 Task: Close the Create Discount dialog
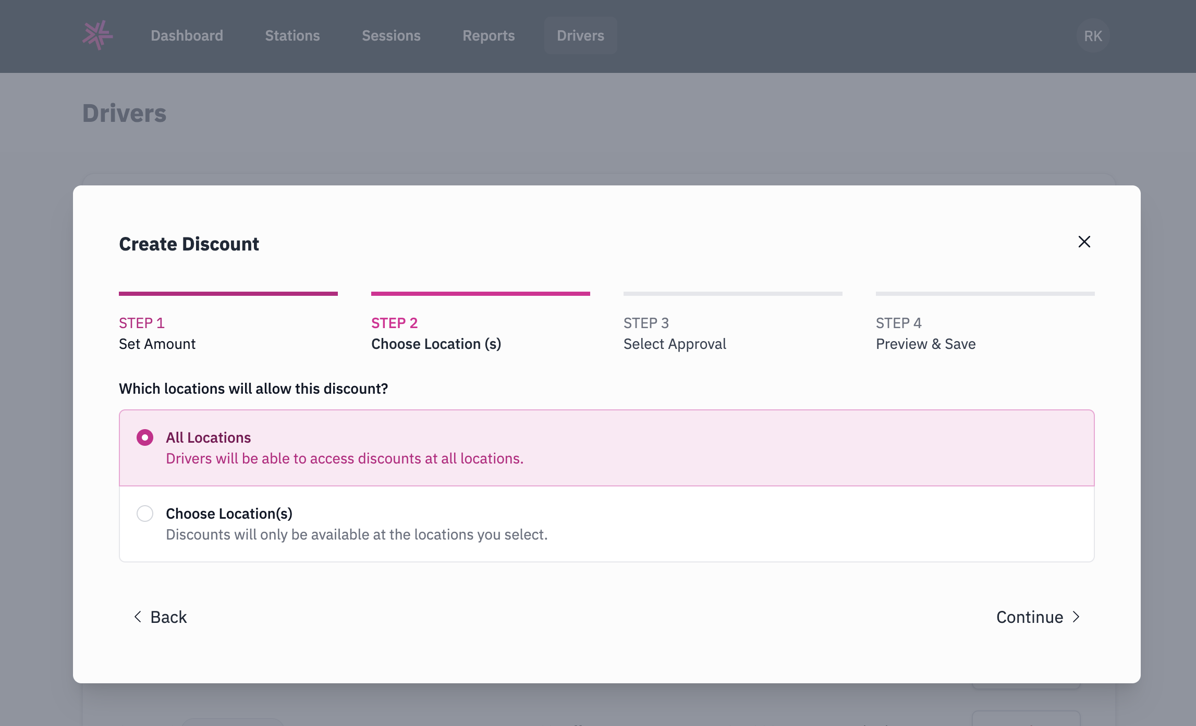(1084, 242)
